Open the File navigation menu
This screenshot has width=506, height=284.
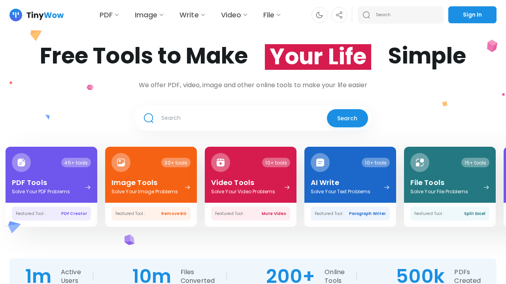(272, 15)
